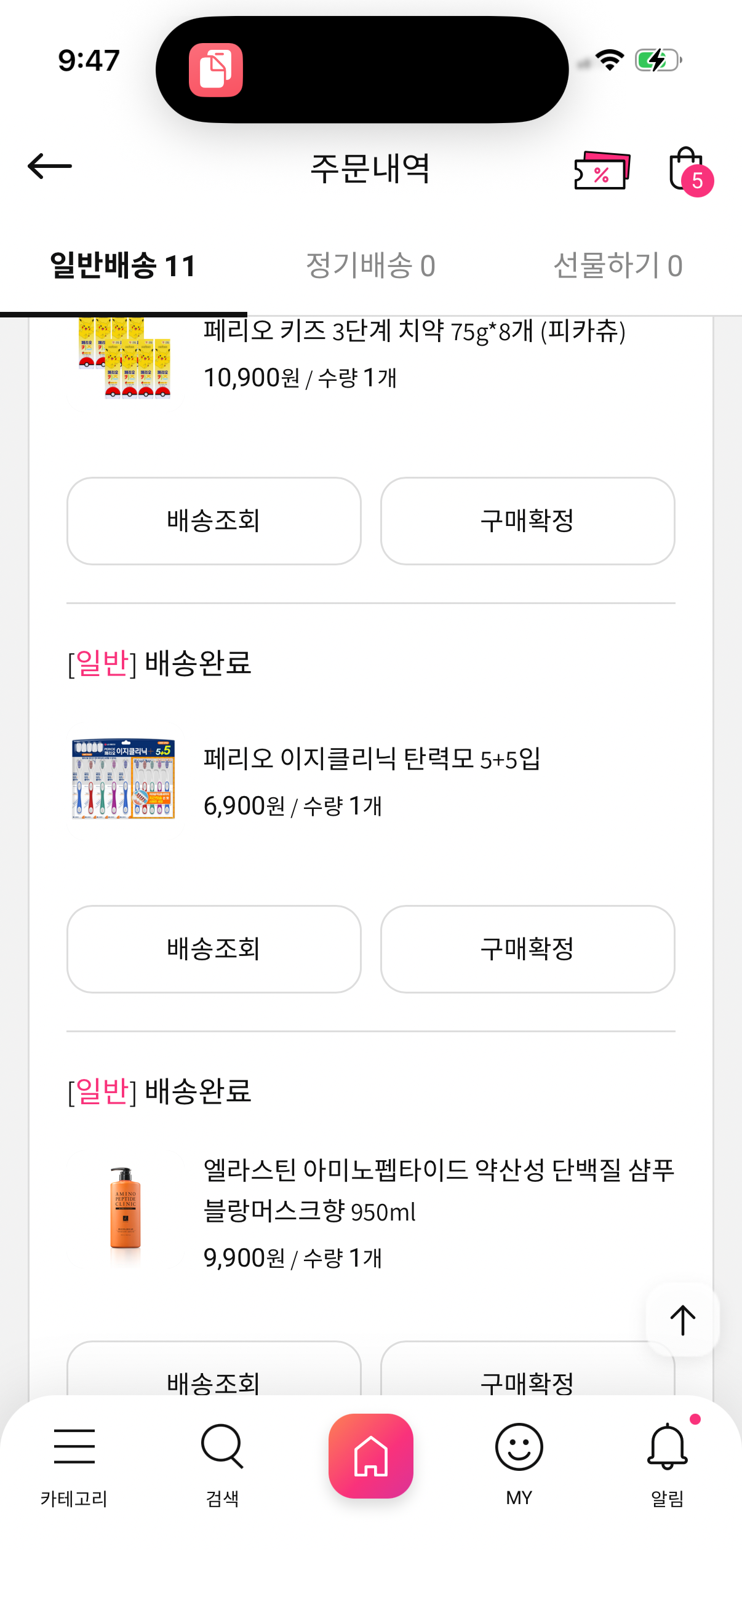This screenshot has height=1613, width=742.
Task: Tap 배송조회 for the kids toothpaste order
Action: coord(213,521)
